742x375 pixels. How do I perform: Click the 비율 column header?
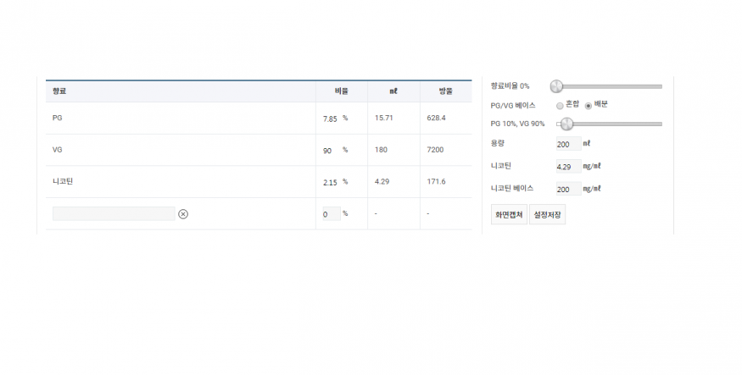point(341,91)
